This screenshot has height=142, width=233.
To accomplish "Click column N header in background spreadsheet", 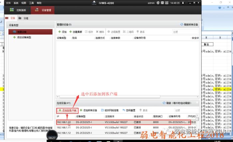I will (x=220, y=37).
